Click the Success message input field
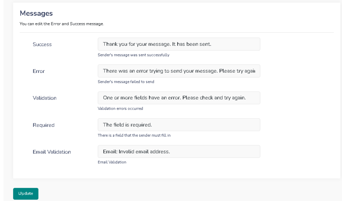The width and height of the screenshot is (342, 201). click(x=179, y=44)
